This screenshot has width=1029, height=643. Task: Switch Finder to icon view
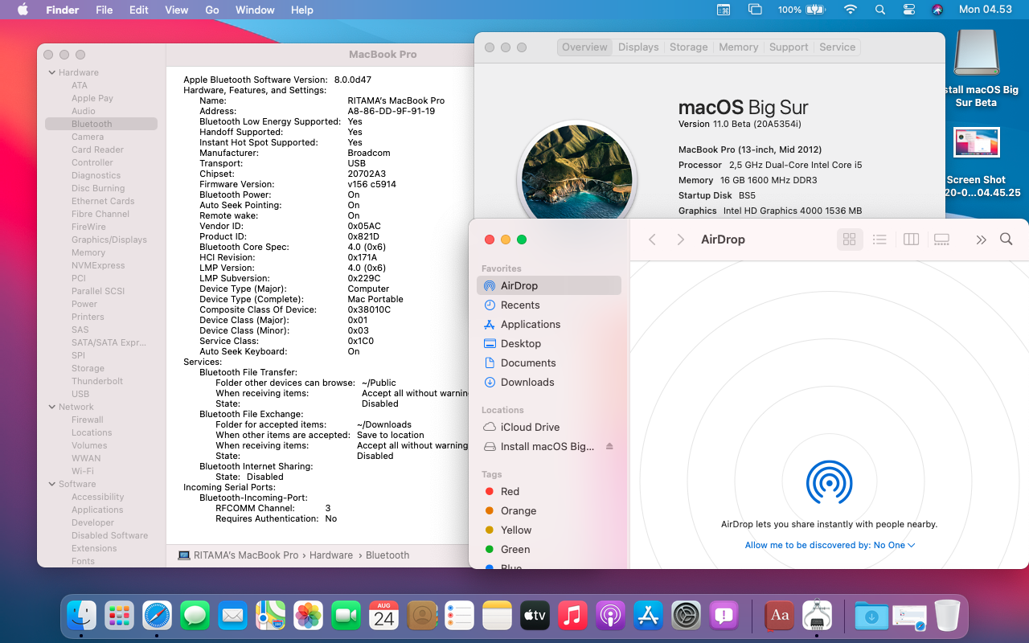coord(850,240)
